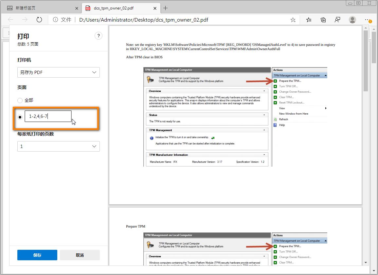Open a new tab with plus icon
This screenshot has height=275, width=378.
click(x=166, y=8)
